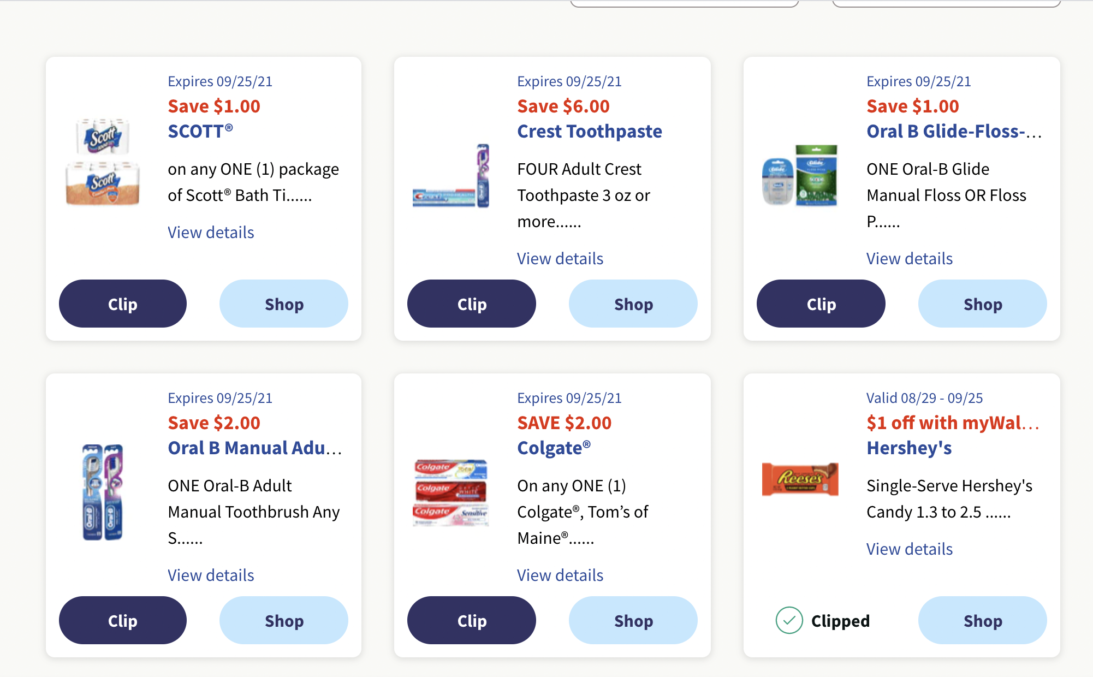Viewport: 1093px width, 677px height.
Task: Click the Oral-B Glide floss product image
Action: pos(800,175)
